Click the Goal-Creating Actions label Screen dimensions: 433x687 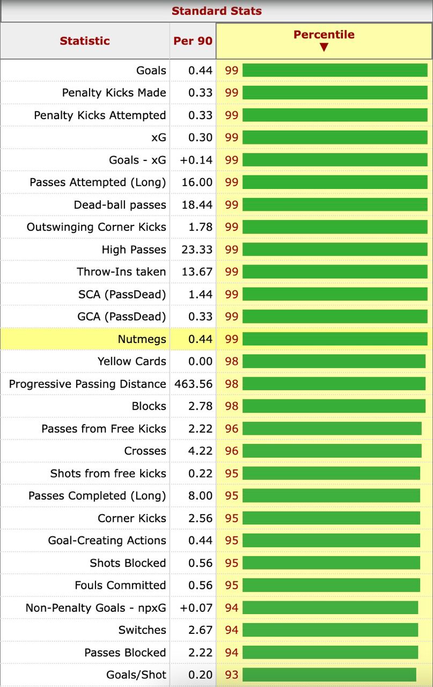[x=107, y=540]
